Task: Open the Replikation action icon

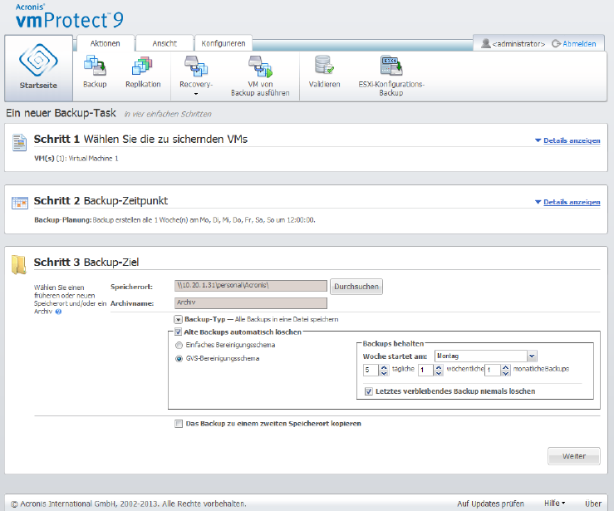Action: coord(142,66)
